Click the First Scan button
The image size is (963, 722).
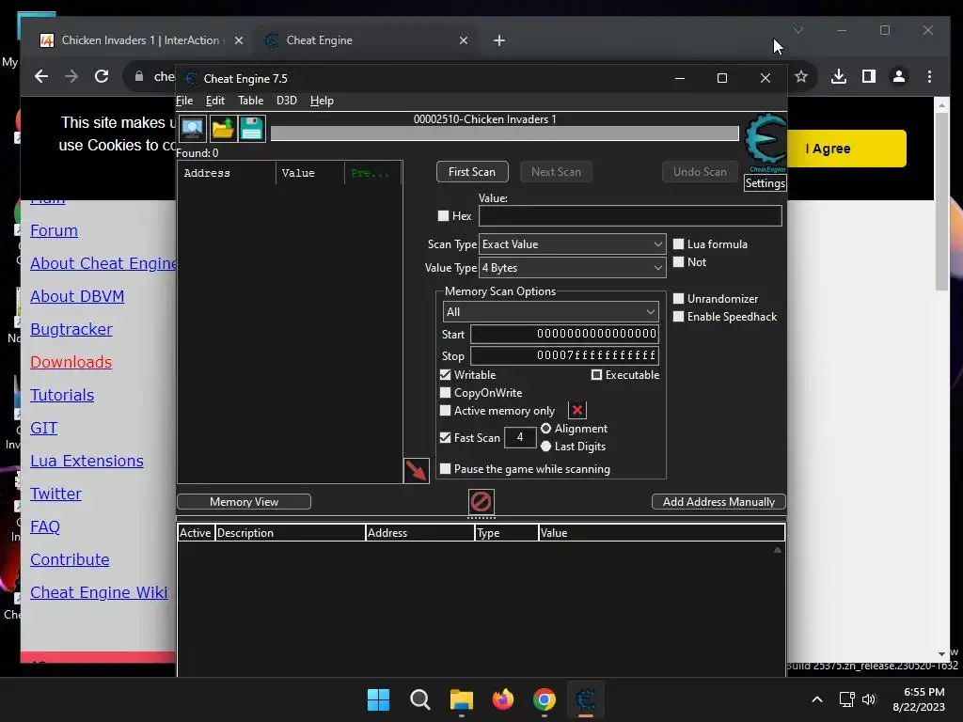pyautogui.click(x=472, y=172)
